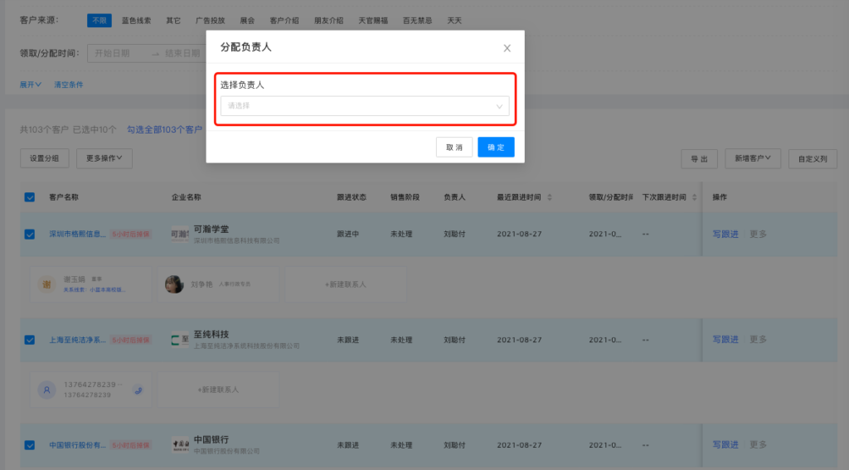This screenshot has width=849, height=470.
Task: Uncheck the 上海至纯洁净系统 row checkbox
Action: pos(30,340)
